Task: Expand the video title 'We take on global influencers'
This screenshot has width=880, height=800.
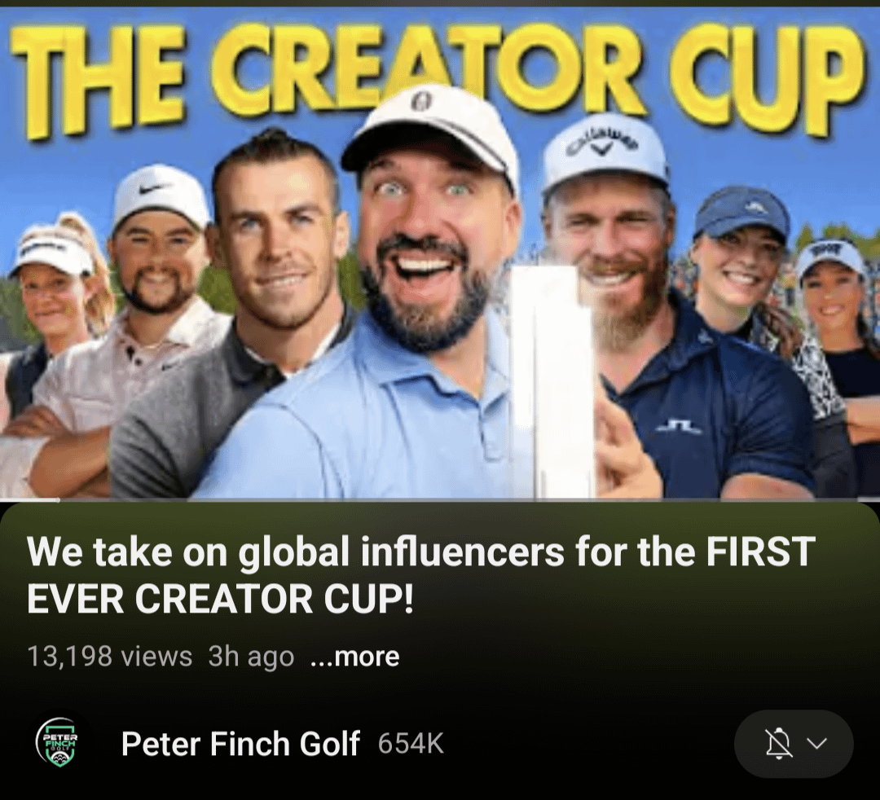Action: [420, 575]
